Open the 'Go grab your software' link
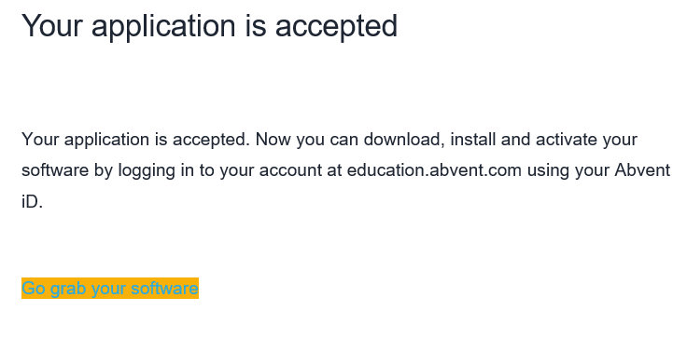Screen dimensions: 687x338 pos(110,289)
